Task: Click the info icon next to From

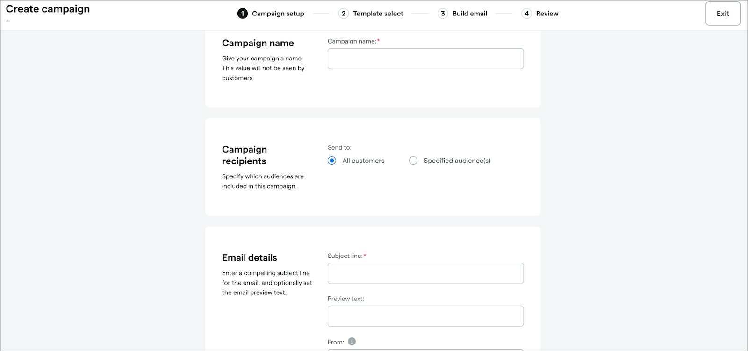Action: pyautogui.click(x=352, y=342)
